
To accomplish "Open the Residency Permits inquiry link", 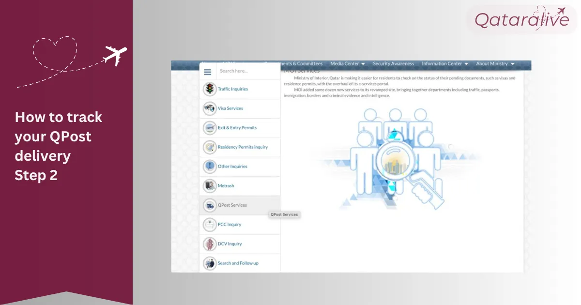I will (243, 147).
